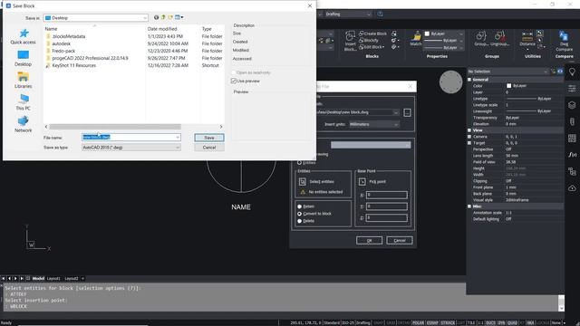The height and width of the screenshot is (326, 580).
Task: Switch to Layout2 tab
Action: click(x=72, y=278)
